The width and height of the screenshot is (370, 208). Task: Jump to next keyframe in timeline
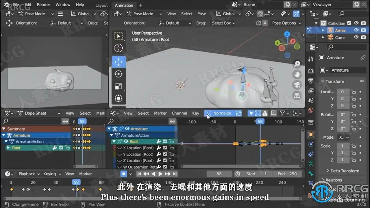tap(168, 174)
